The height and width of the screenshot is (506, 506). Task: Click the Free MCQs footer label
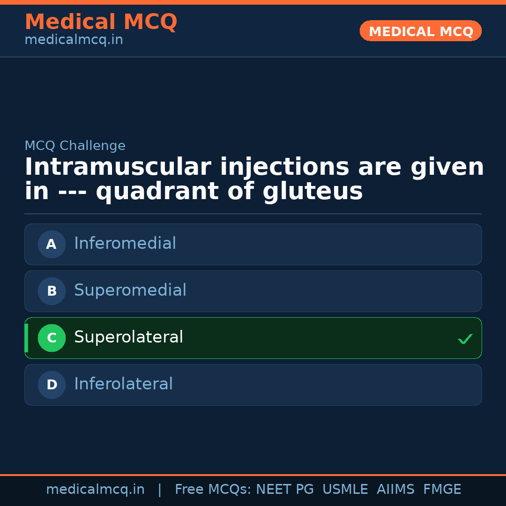pos(213,490)
